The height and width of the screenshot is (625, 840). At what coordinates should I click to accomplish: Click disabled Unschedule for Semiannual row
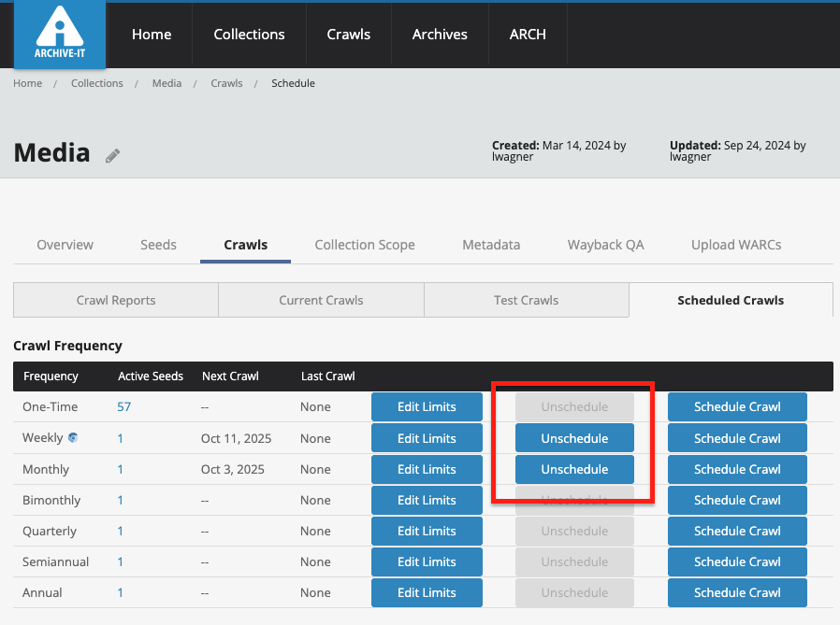[574, 561]
